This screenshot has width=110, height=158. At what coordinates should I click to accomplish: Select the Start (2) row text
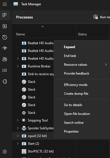tap(33, 144)
